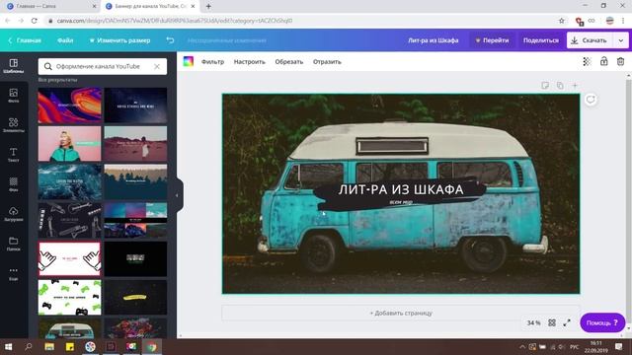Click the Перейти upgrade button
The image size is (632, 355).
coord(492,40)
